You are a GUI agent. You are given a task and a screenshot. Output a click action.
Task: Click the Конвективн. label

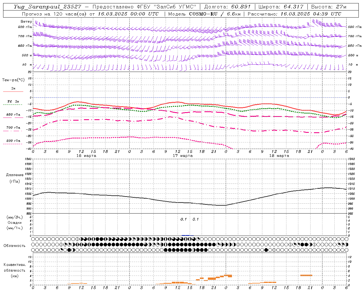coord(14,265)
